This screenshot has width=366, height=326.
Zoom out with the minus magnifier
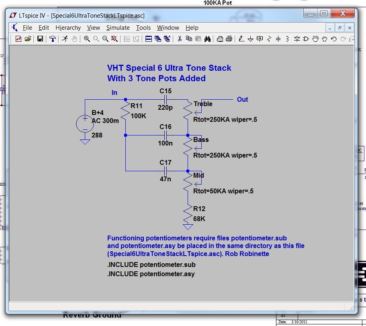tap(105, 39)
